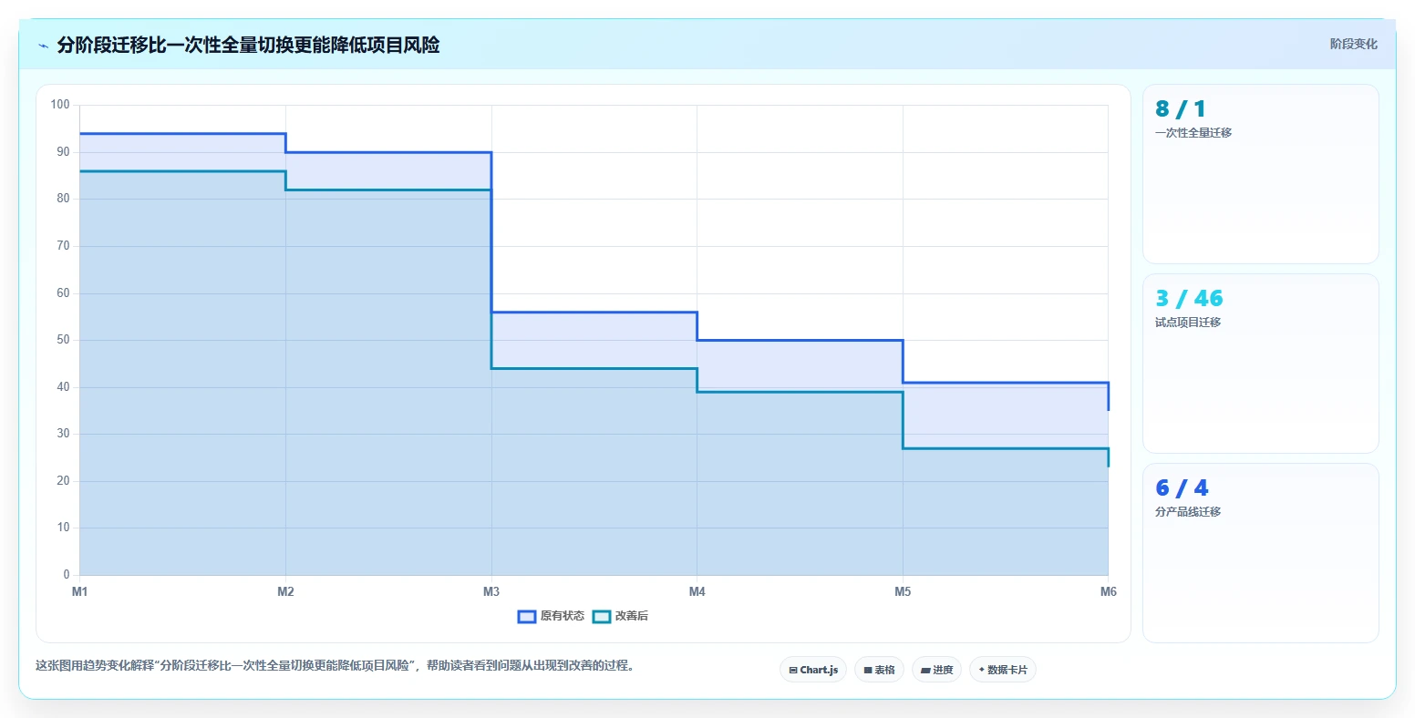
Task: Click the 阶段变化 label in header
Action: click(1354, 45)
